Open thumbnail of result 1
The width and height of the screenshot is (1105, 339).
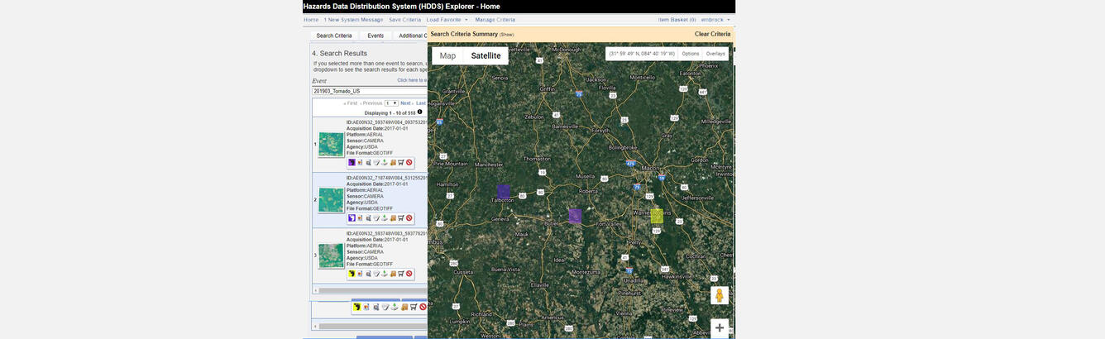click(x=332, y=145)
